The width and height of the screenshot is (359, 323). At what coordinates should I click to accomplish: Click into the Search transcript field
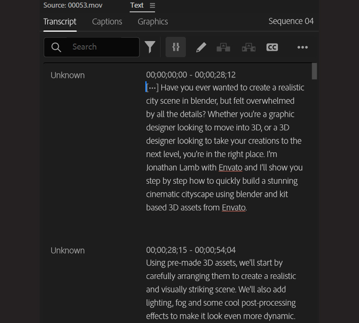(x=92, y=47)
